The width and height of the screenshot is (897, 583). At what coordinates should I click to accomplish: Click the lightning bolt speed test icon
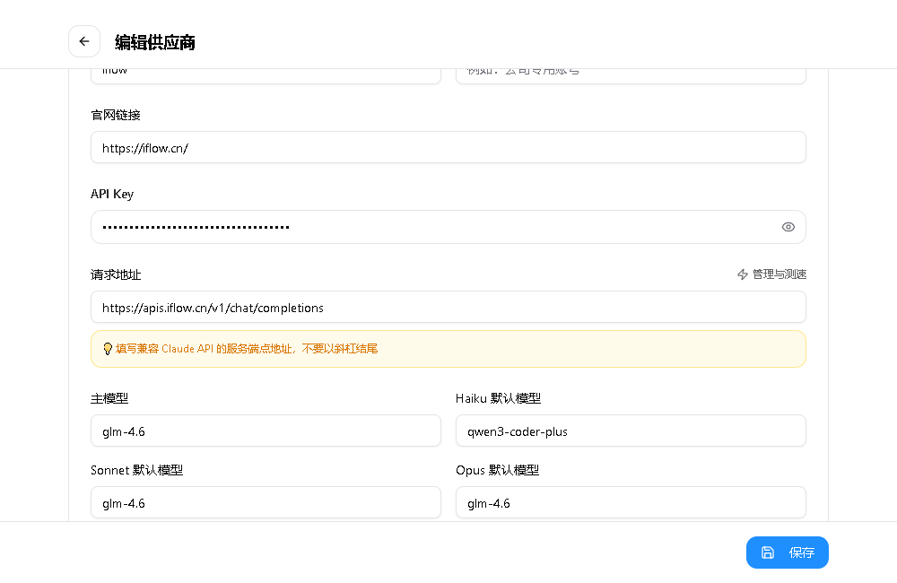[x=743, y=274]
